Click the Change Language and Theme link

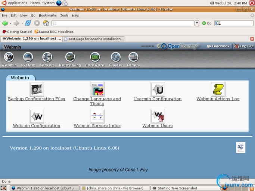tap(97, 101)
